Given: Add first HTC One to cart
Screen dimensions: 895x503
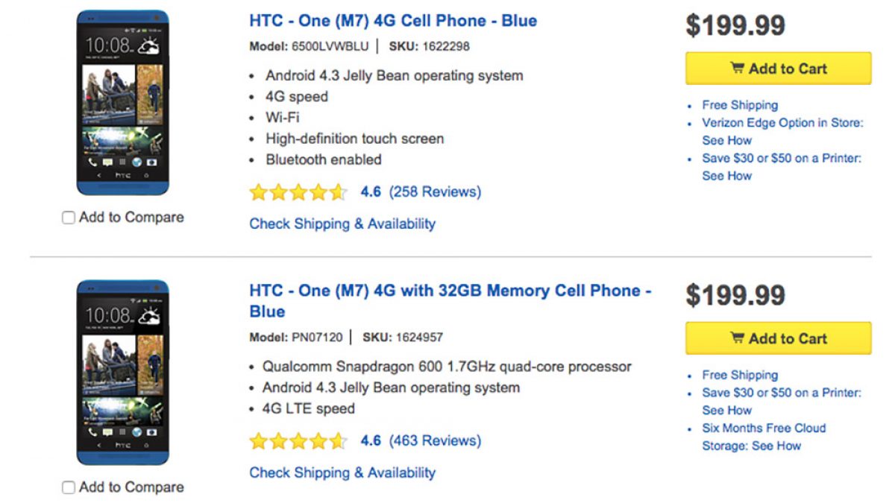Looking at the screenshot, I should tap(779, 69).
